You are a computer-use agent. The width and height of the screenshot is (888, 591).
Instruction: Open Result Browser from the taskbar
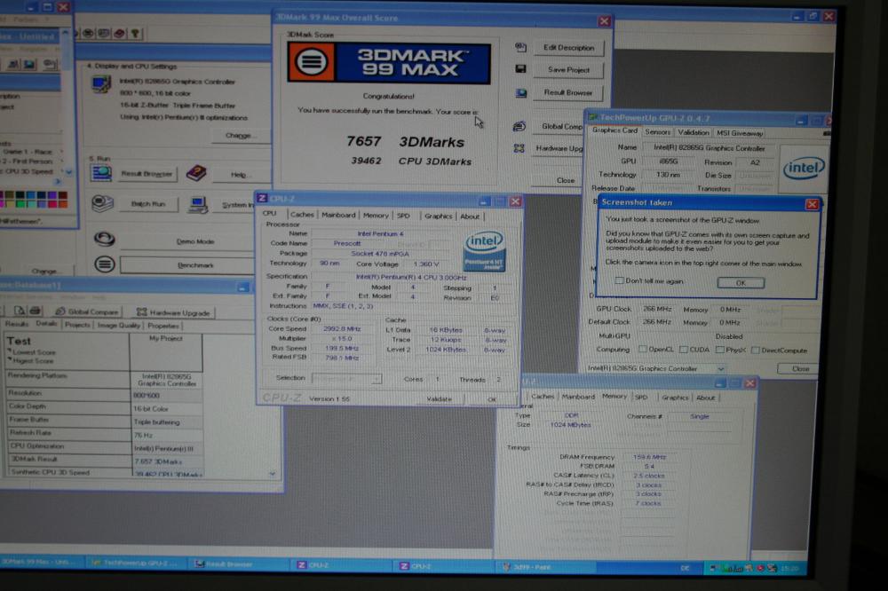pyautogui.click(x=238, y=563)
